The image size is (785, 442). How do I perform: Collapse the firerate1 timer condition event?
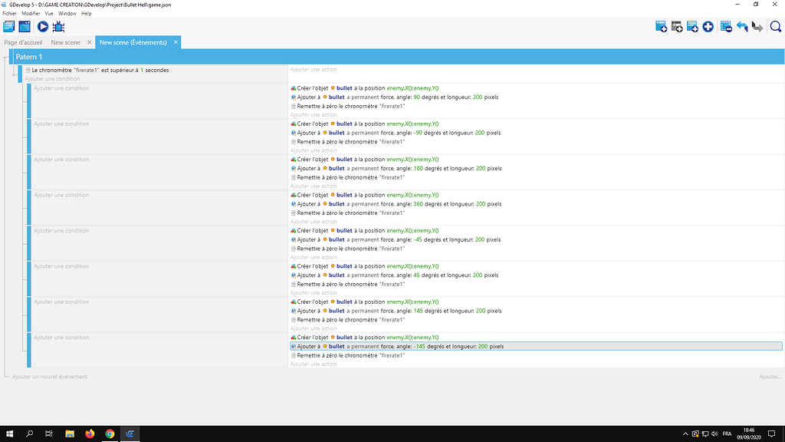point(16,70)
